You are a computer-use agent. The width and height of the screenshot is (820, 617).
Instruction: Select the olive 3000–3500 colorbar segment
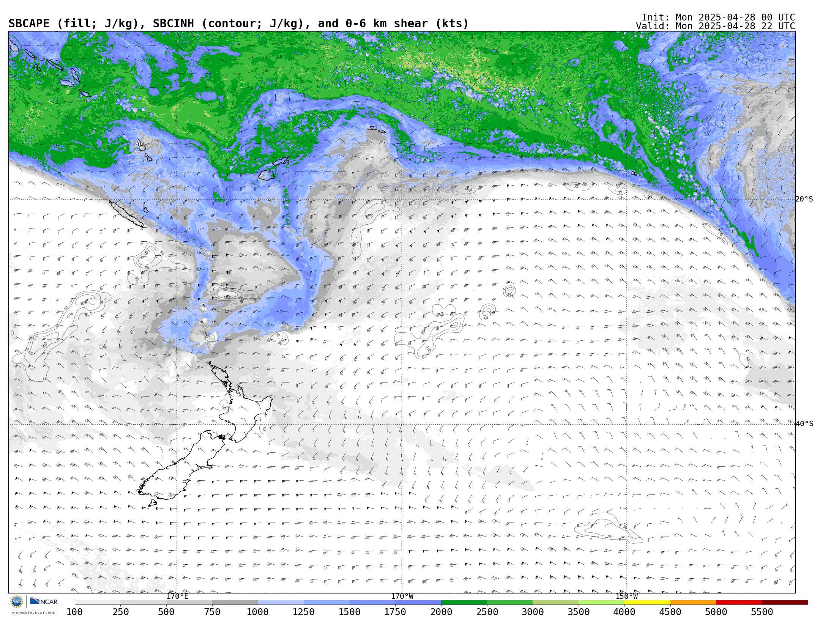click(556, 603)
